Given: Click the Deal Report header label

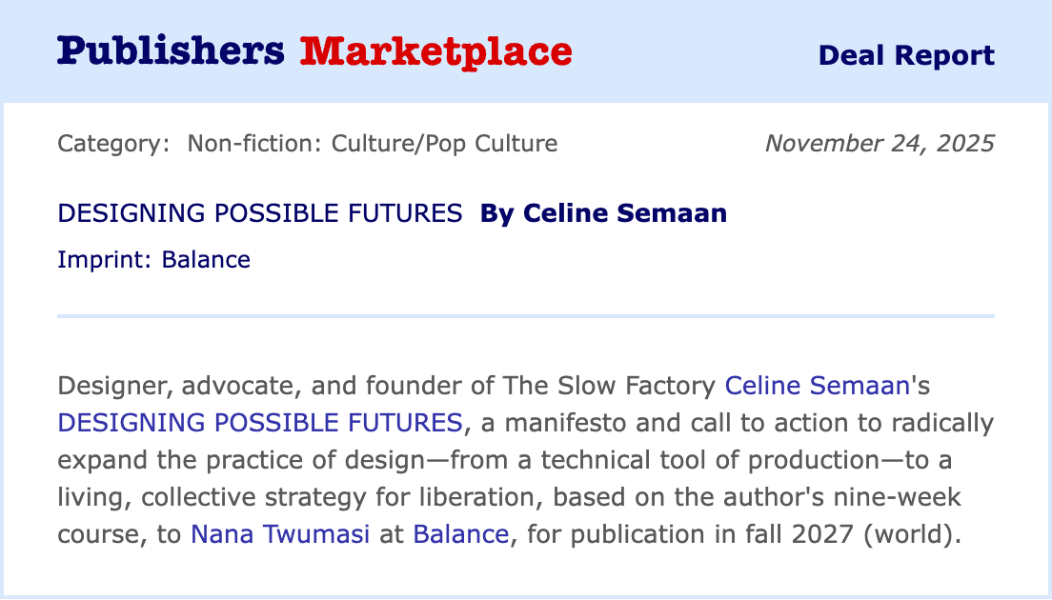Looking at the screenshot, I should [x=905, y=55].
